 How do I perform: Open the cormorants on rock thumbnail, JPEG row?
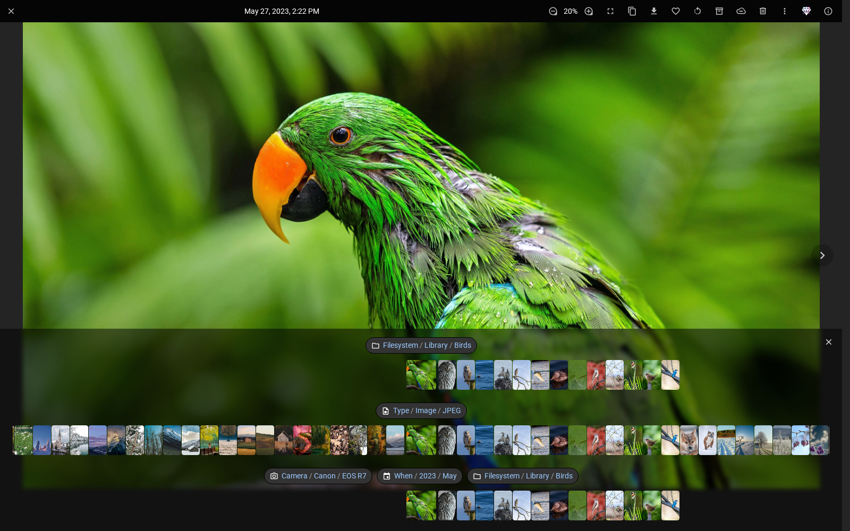tap(503, 440)
